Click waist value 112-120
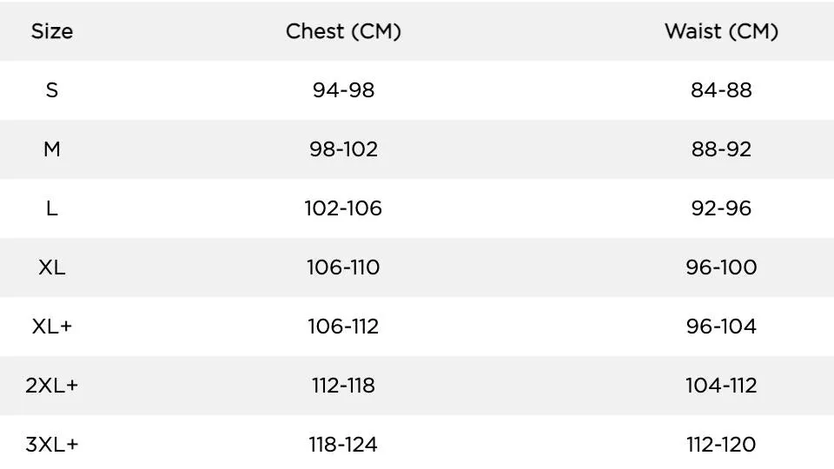The width and height of the screenshot is (834, 469). [721, 445]
